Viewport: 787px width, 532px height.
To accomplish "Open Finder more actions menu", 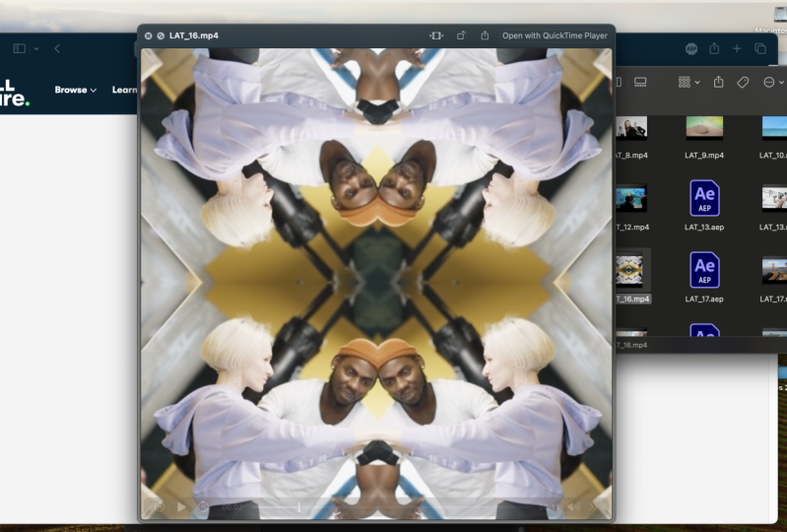I will coord(773,83).
